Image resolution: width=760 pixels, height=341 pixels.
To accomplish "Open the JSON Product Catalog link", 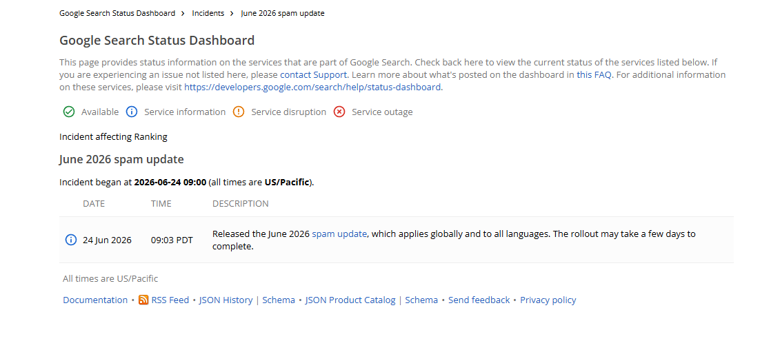I will [x=350, y=300].
